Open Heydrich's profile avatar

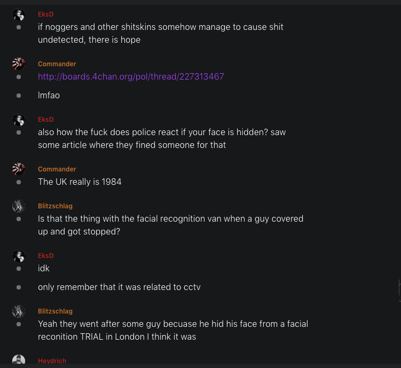19,361
